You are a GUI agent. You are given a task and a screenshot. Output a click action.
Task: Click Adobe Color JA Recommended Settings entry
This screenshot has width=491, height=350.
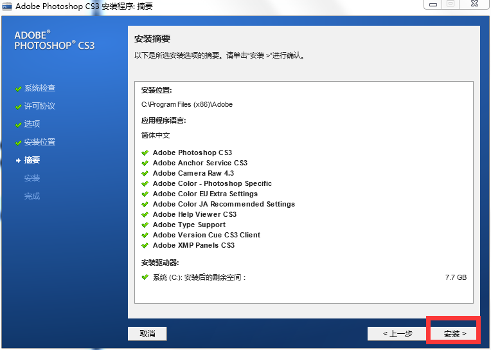pos(224,205)
